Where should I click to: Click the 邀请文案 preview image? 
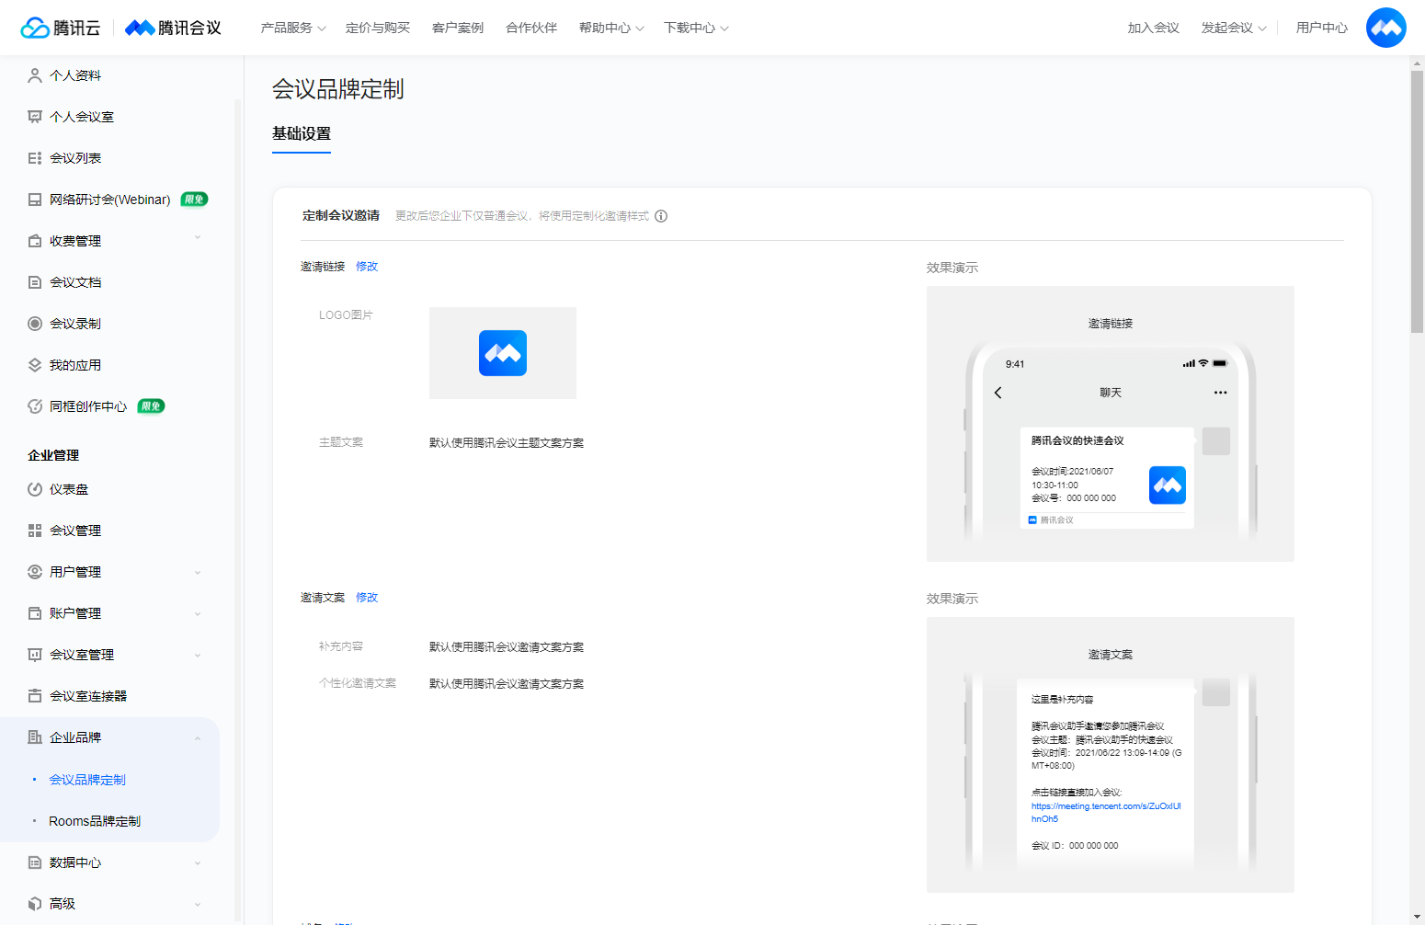coord(1111,755)
